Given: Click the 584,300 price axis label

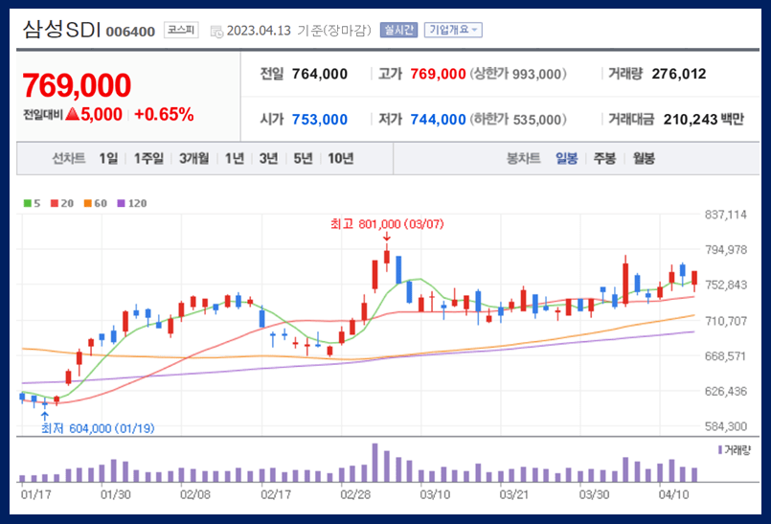Looking at the screenshot, I should coord(726,426).
